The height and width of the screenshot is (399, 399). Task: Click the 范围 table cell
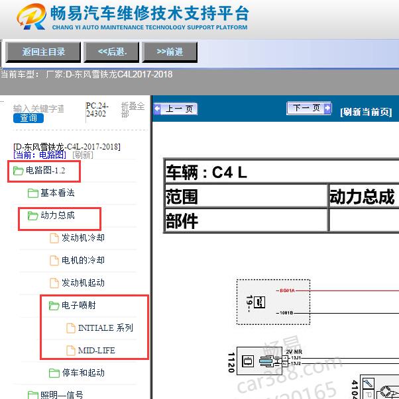point(246,197)
